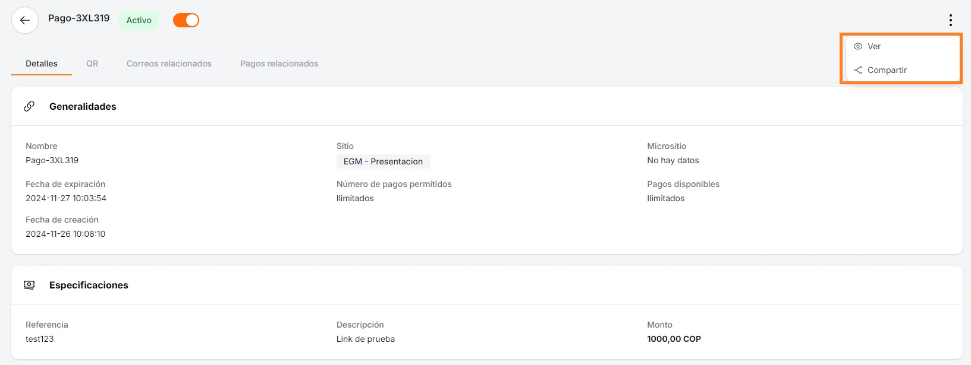Open the Pagos relacionados tab
Viewport: 971px width, 365px height.
(279, 64)
